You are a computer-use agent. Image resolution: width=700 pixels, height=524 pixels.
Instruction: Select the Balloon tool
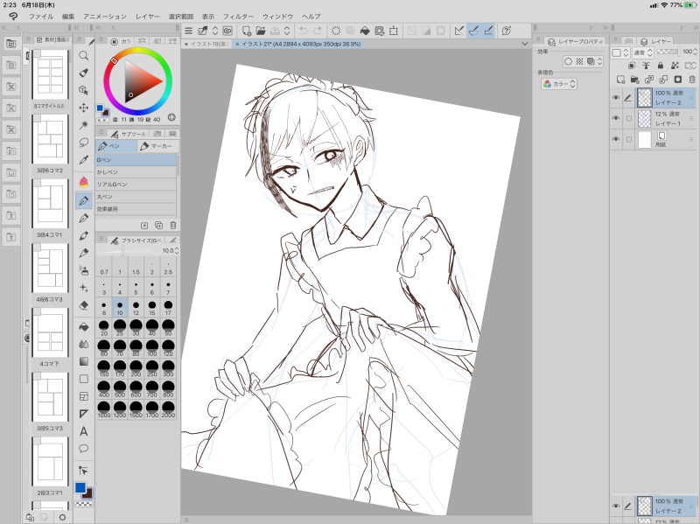(x=83, y=449)
